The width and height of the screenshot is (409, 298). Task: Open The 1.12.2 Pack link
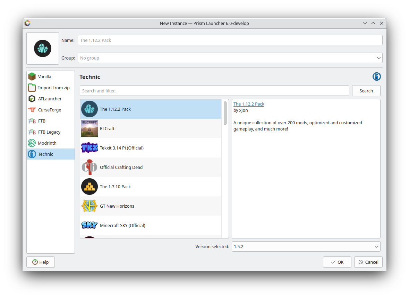[x=248, y=103]
